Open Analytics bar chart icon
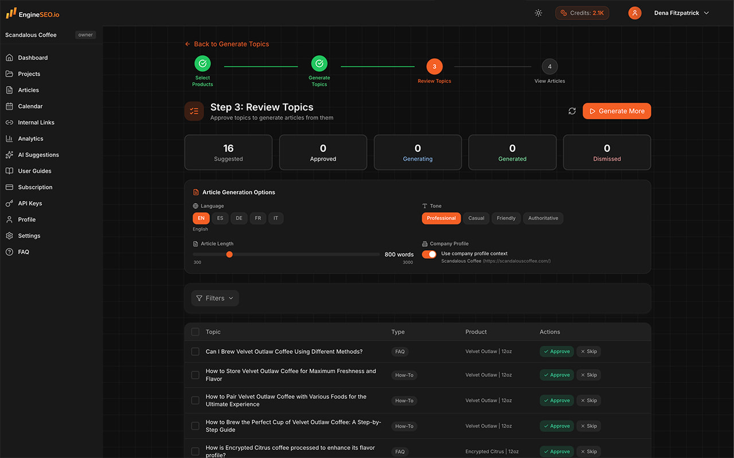The image size is (734, 458). pos(9,139)
